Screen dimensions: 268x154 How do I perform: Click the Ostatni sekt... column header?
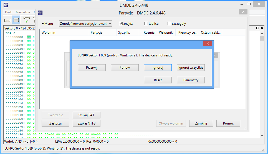[211, 33]
